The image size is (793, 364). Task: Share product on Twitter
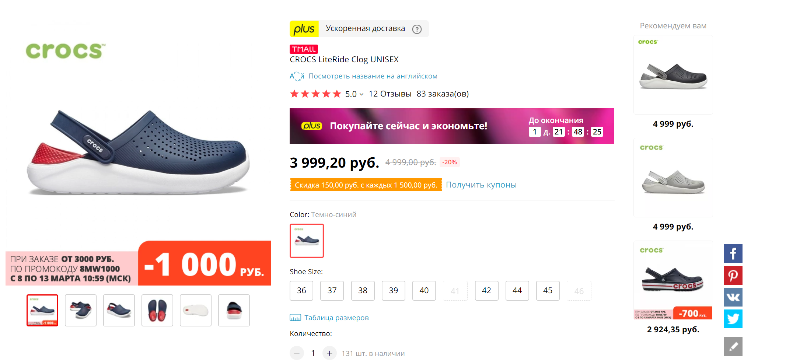pos(733,319)
